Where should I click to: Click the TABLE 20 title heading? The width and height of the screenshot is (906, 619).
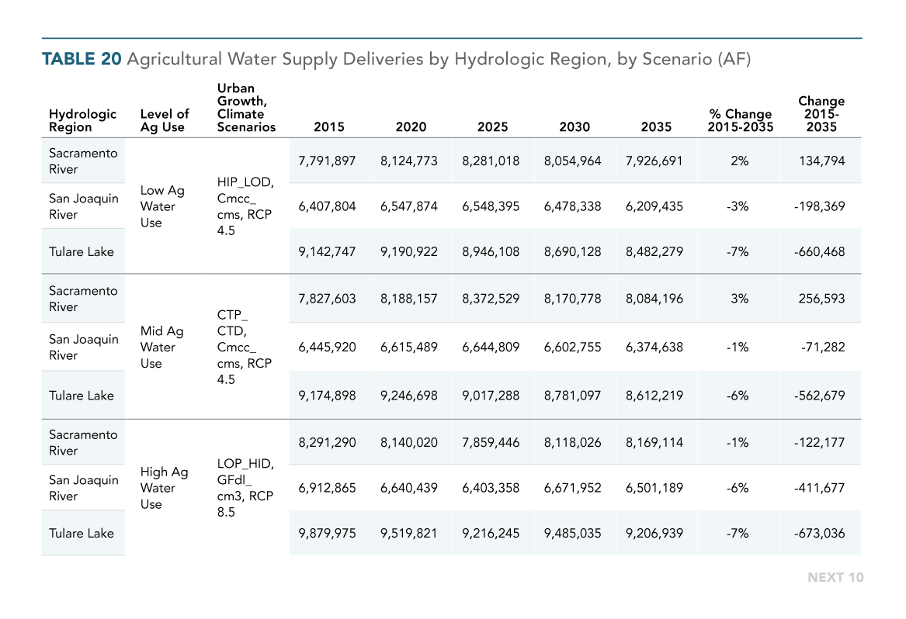[x=397, y=59]
